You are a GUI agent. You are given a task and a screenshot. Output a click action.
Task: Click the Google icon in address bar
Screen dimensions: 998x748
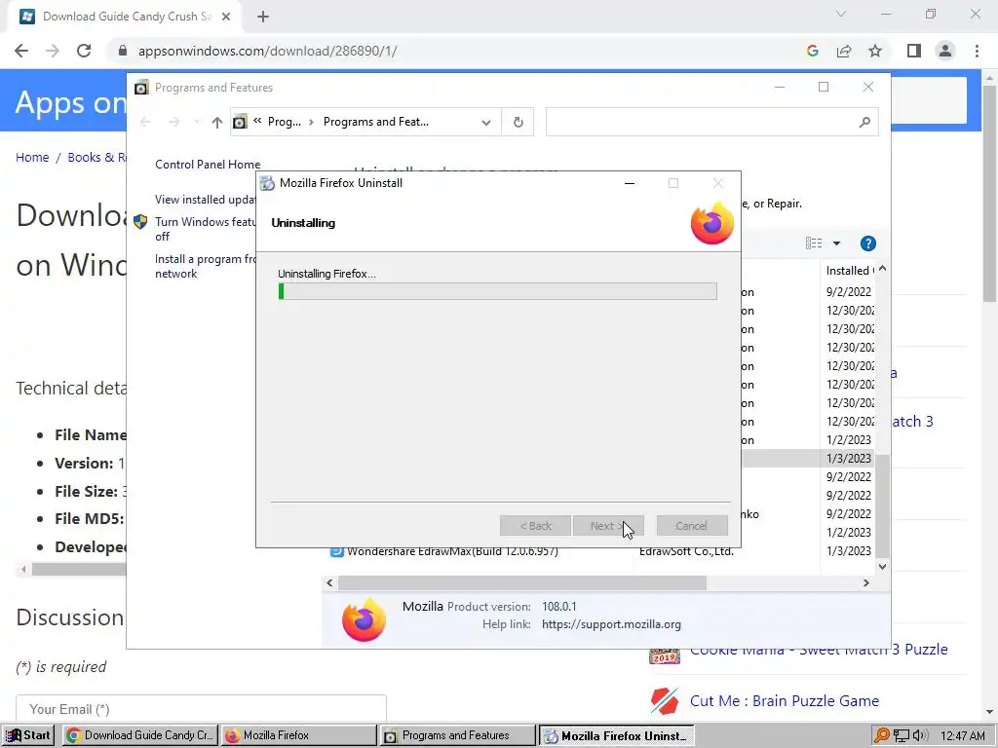coord(812,51)
